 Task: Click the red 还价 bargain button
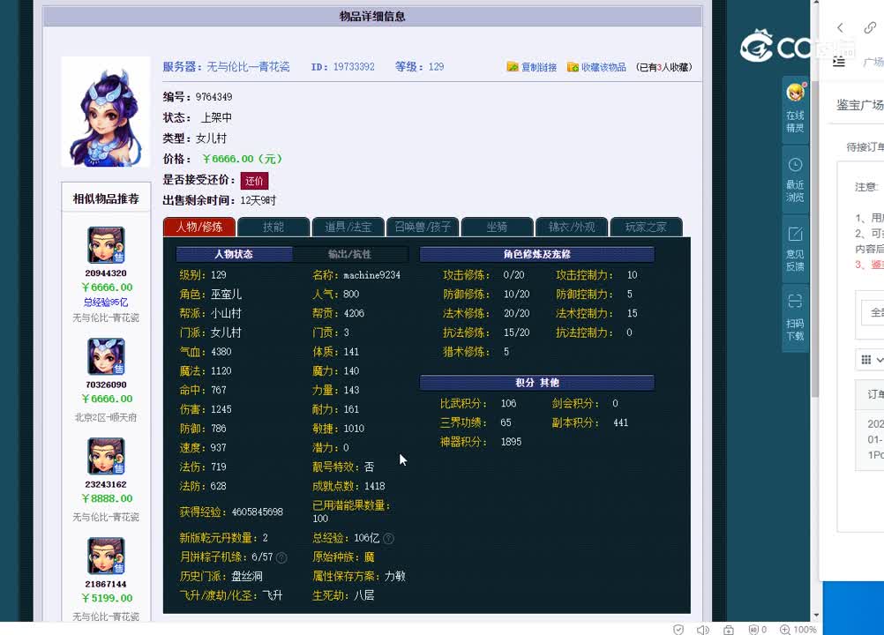point(254,181)
